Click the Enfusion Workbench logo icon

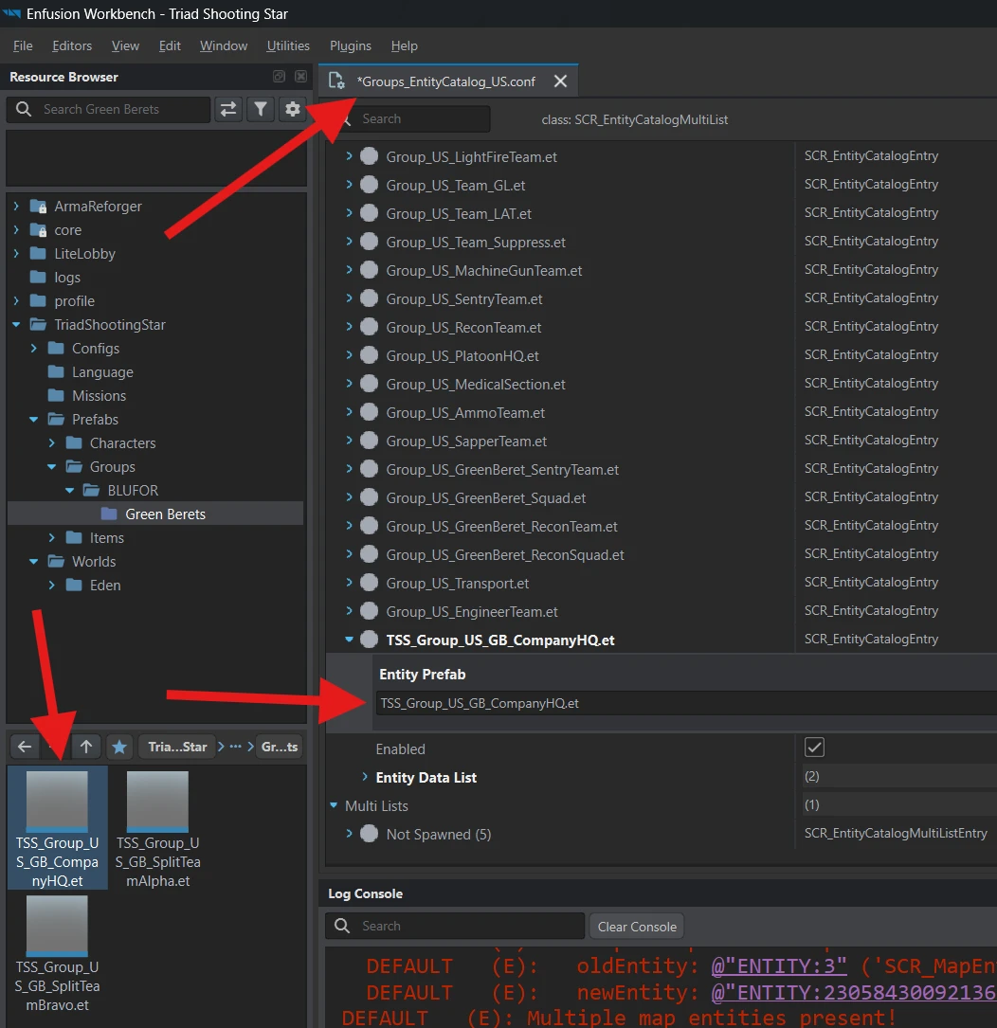11,13
